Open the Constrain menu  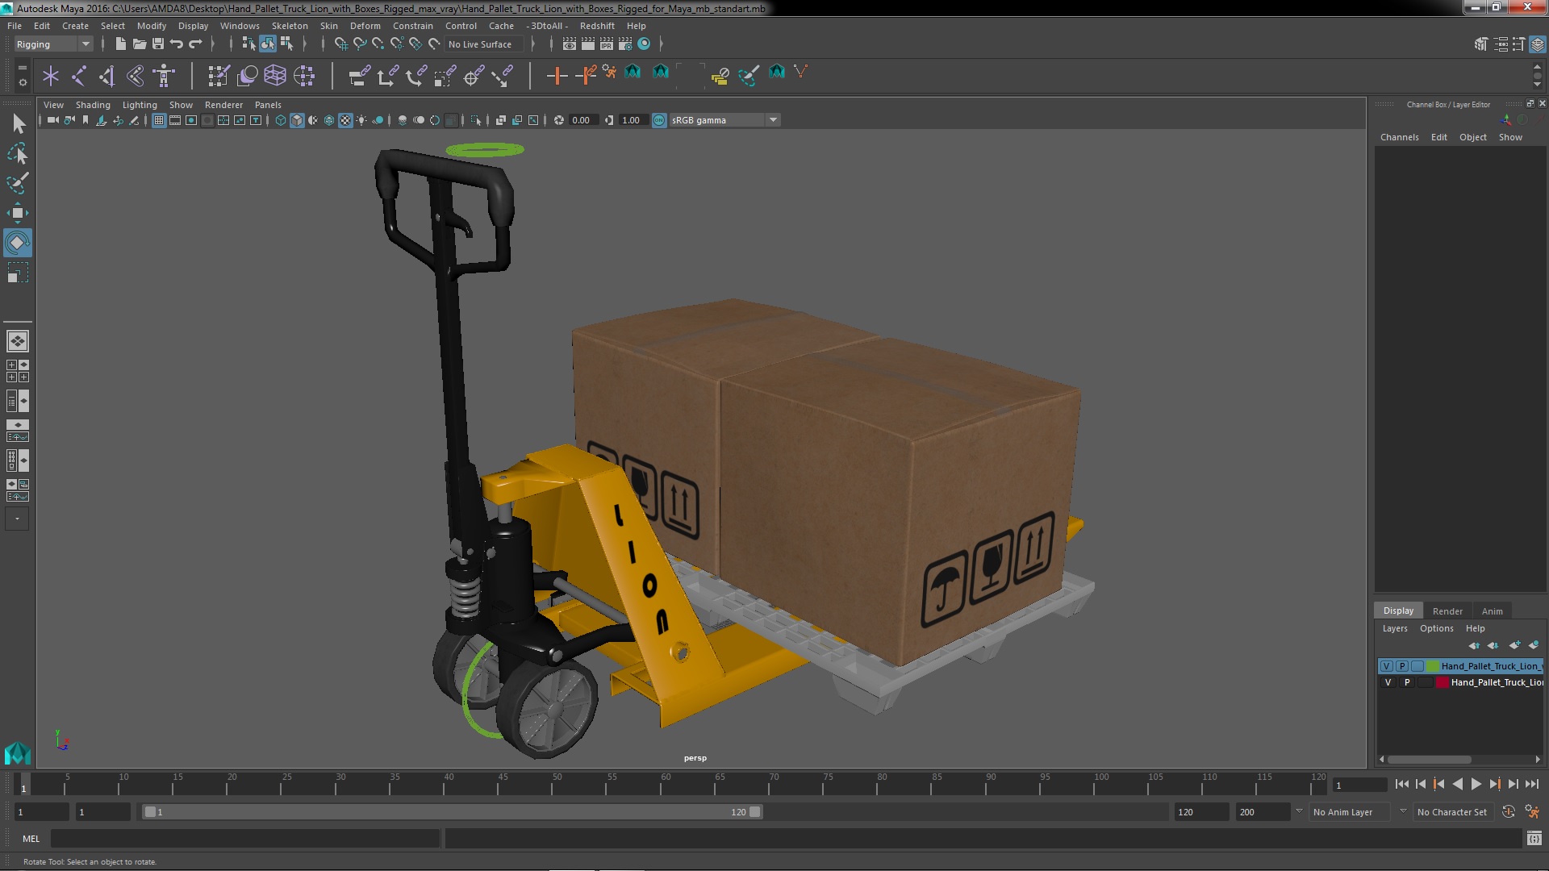coord(413,26)
